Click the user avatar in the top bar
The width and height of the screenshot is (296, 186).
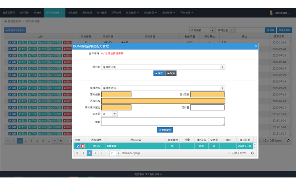click(271, 13)
